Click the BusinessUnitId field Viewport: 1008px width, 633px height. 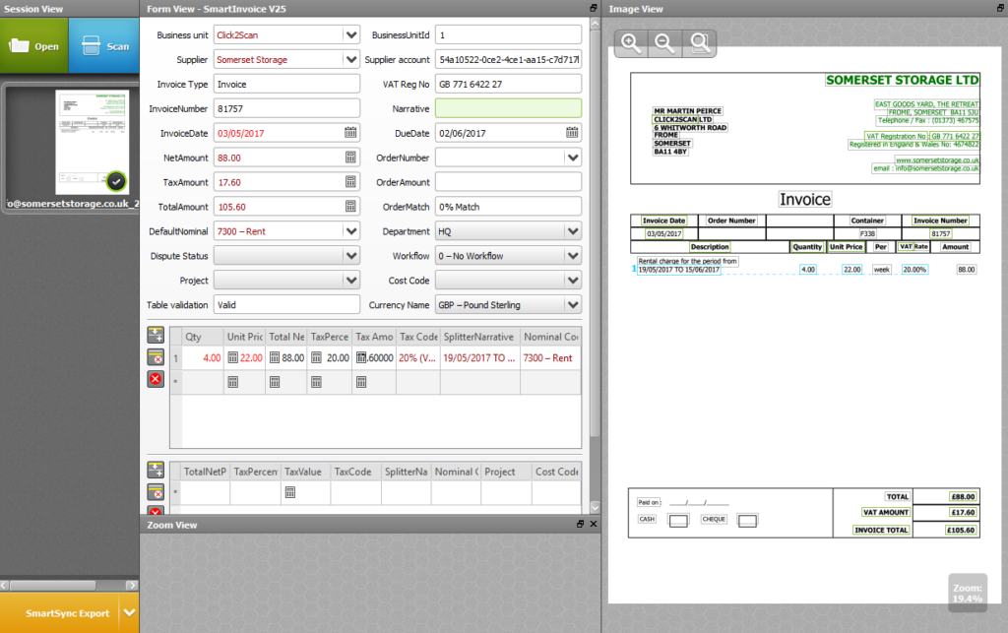(x=509, y=34)
